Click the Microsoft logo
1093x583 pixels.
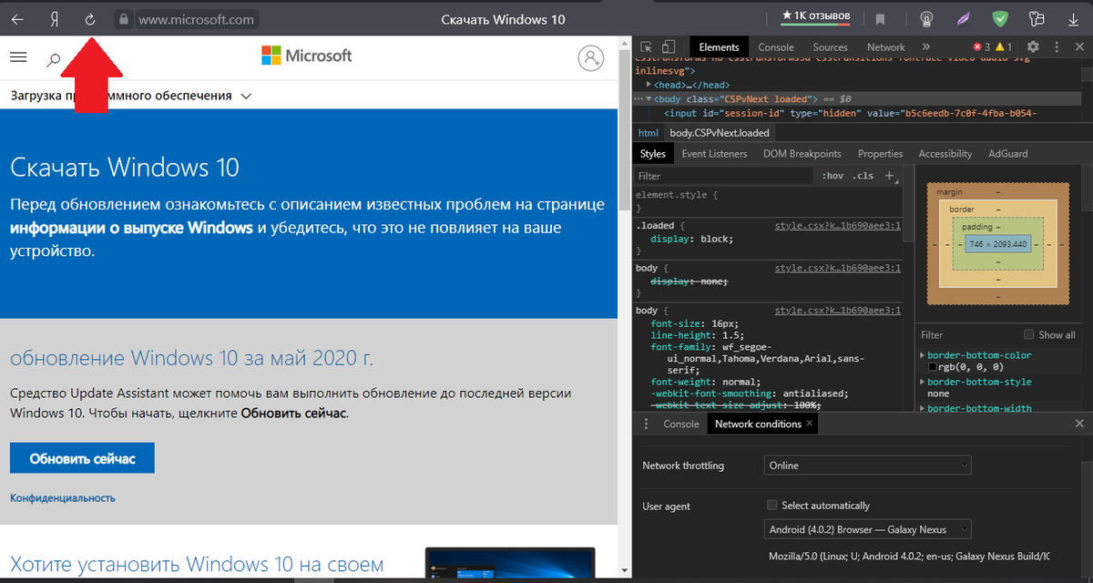(306, 56)
